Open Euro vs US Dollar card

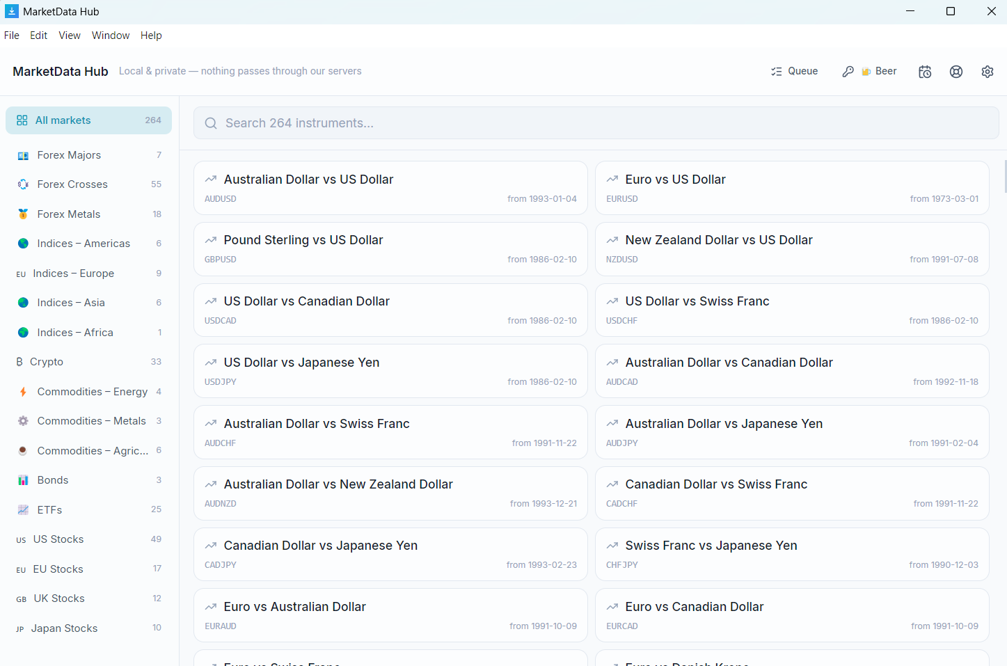tap(792, 188)
